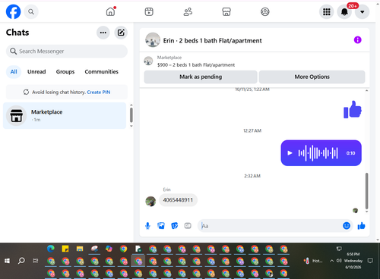Start a new message with compose icon

(x=121, y=33)
